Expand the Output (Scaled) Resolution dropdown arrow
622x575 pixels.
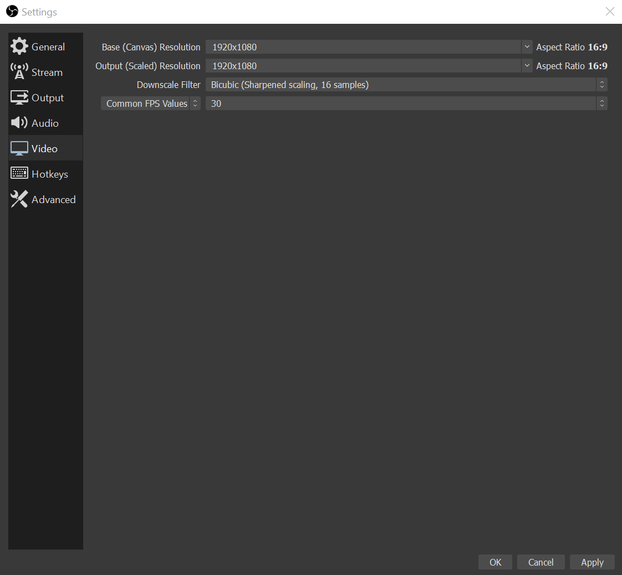point(527,66)
